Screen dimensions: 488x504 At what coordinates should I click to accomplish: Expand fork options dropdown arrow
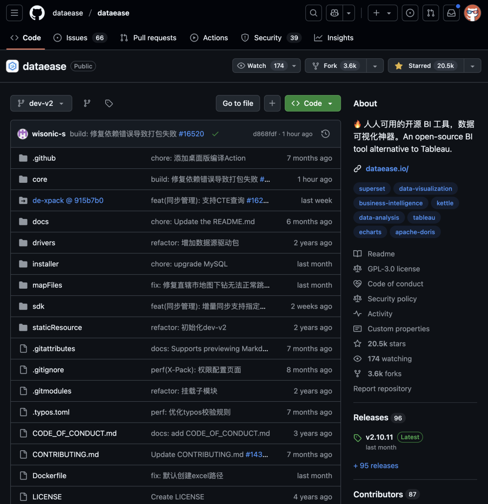375,66
